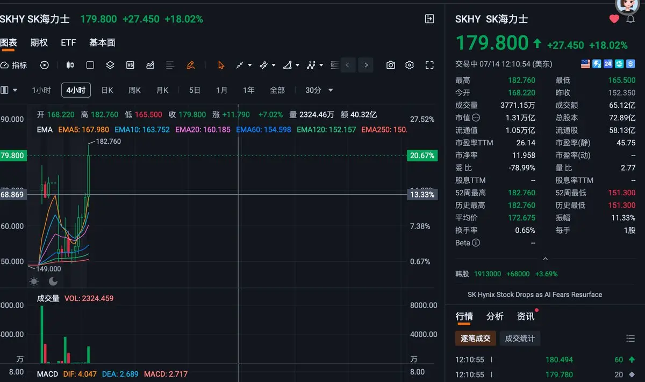Select the candlestick chart type icon
This screenshot has width=645, height=382.
point(70,65)
